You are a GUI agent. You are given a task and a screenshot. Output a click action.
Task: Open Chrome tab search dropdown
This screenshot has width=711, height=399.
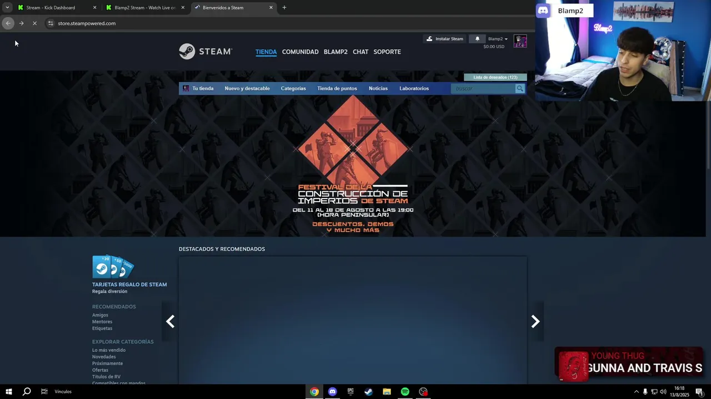tap(7, 8)
